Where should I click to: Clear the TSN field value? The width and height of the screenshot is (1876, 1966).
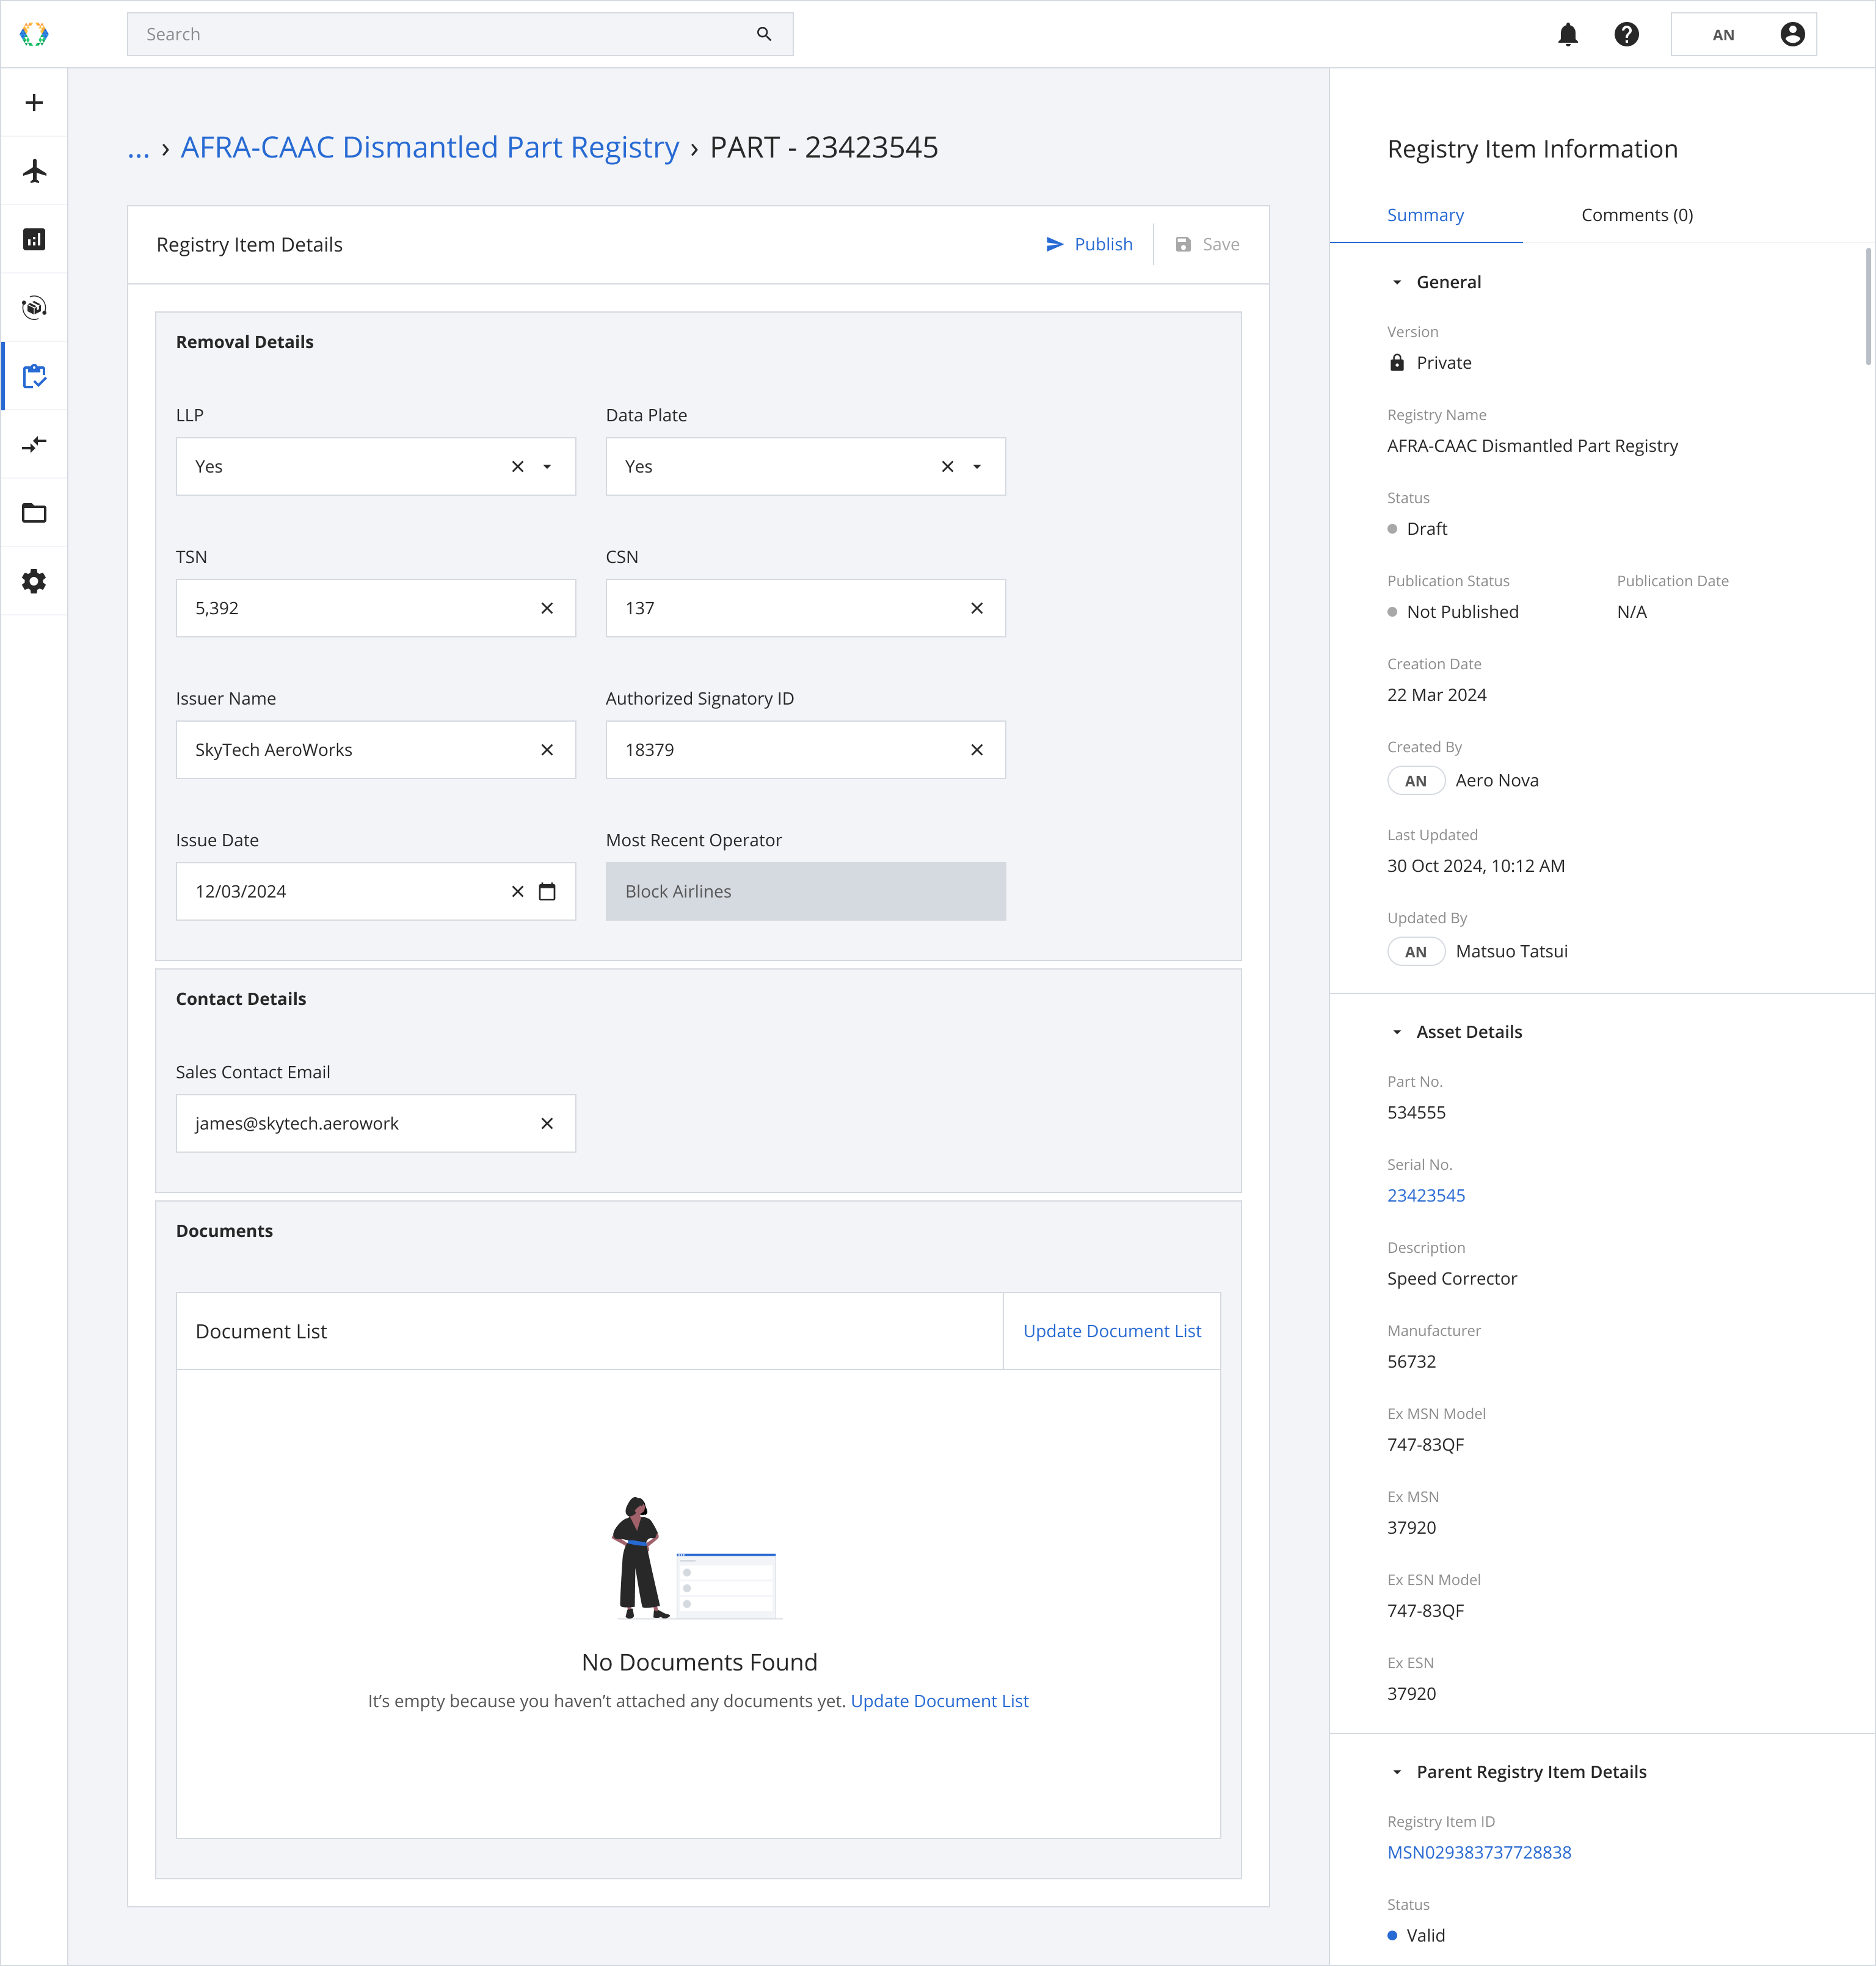[547, 608]
